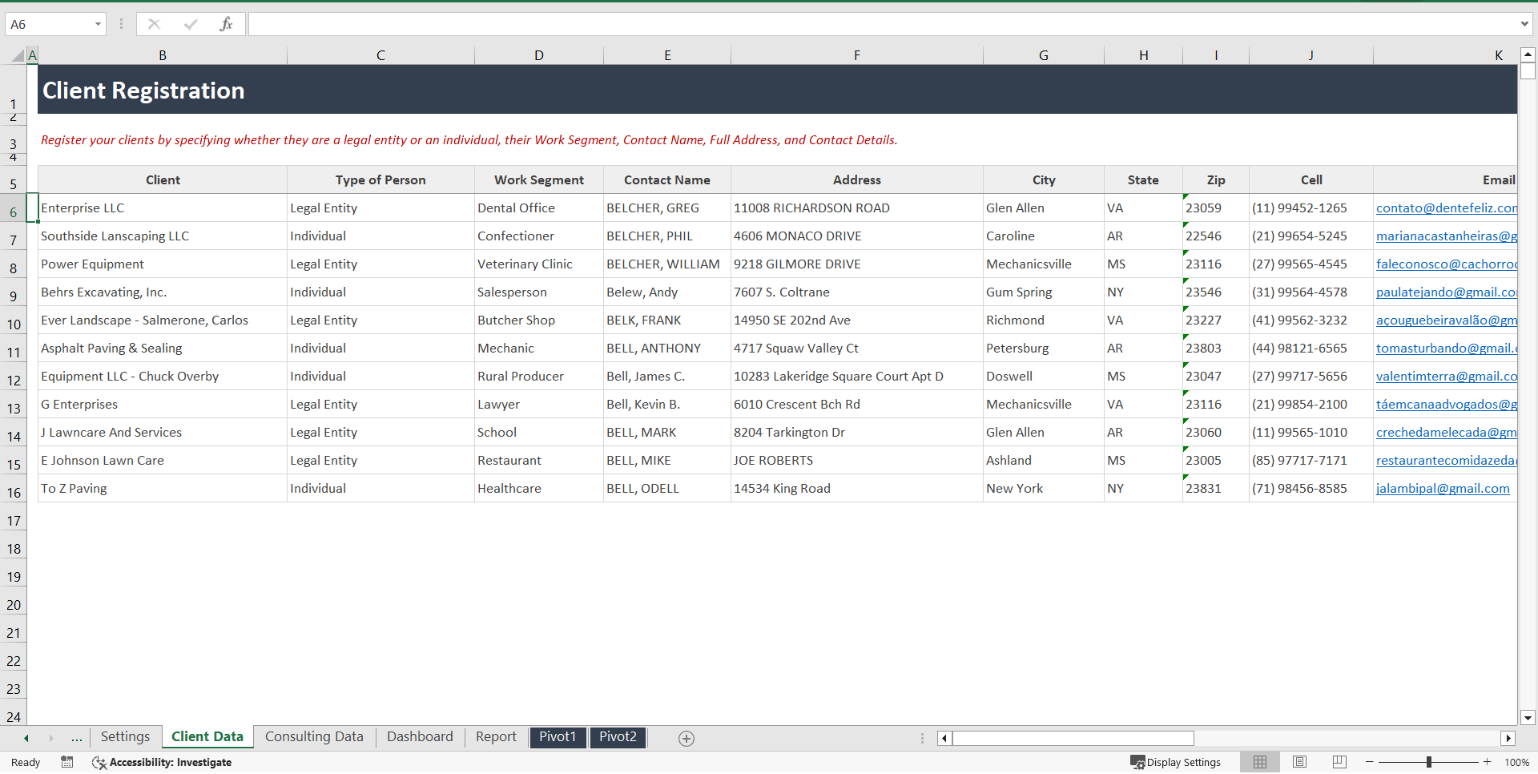Show hidden sheet tabs via ellipsis
This screenshot has width=1538, height=774.
click(76, 738)
